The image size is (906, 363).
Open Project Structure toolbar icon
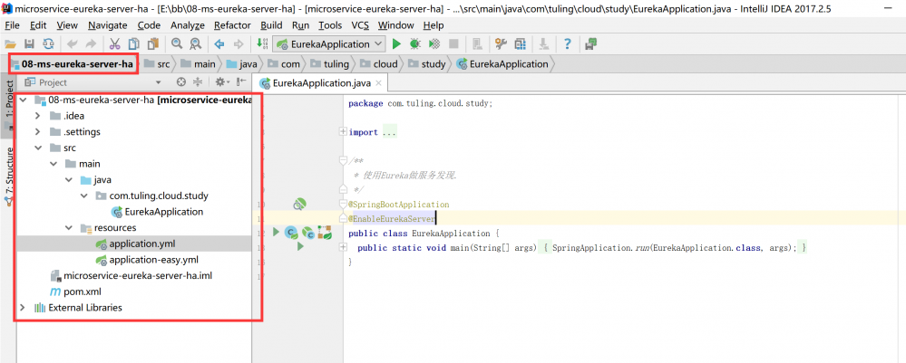pyautogui.click(x=520, y=43)
